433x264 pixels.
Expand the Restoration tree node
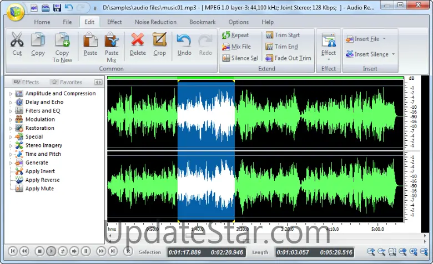(x=11, y=128)
